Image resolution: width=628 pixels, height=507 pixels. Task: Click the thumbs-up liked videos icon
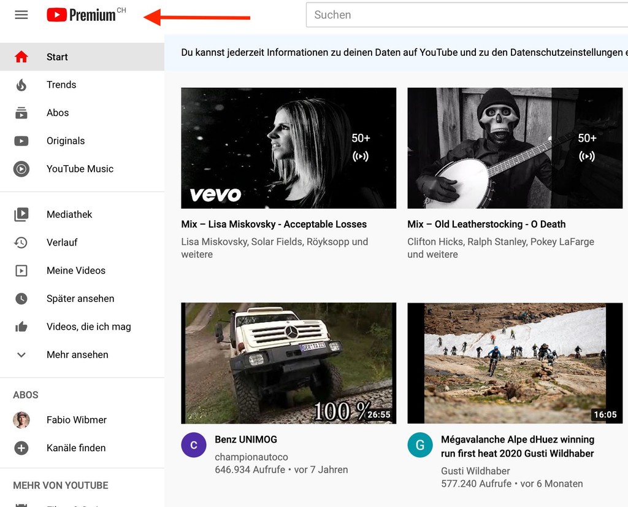tap(21, 327)
